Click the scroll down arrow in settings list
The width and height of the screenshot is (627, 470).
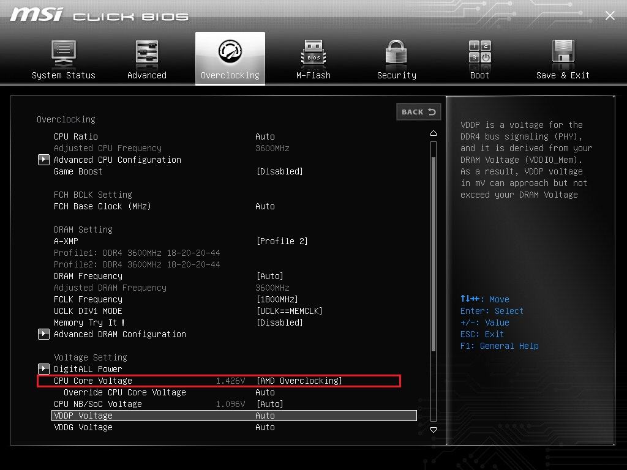pyautogui.click(x=434, y=430)
